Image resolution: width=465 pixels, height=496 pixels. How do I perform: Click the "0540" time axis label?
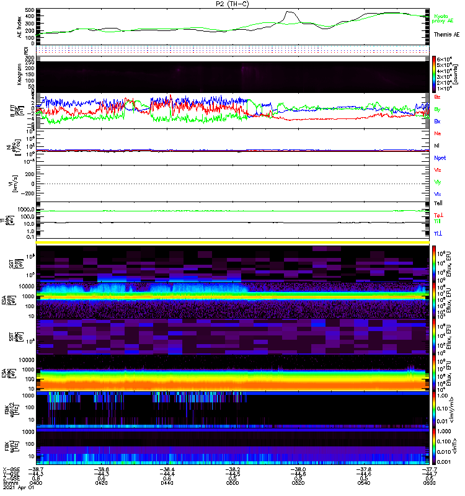coord(364,483)
